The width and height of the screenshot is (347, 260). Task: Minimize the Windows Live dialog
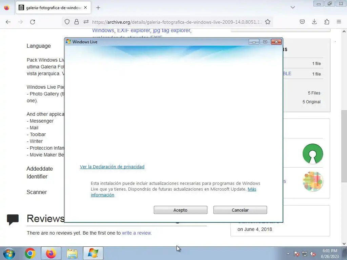[254, 42]
